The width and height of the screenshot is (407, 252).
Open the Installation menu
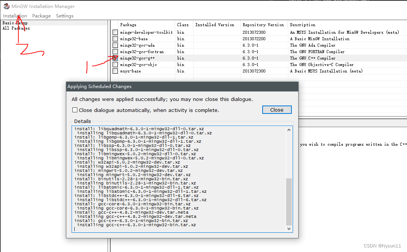[x=15, y=16]
